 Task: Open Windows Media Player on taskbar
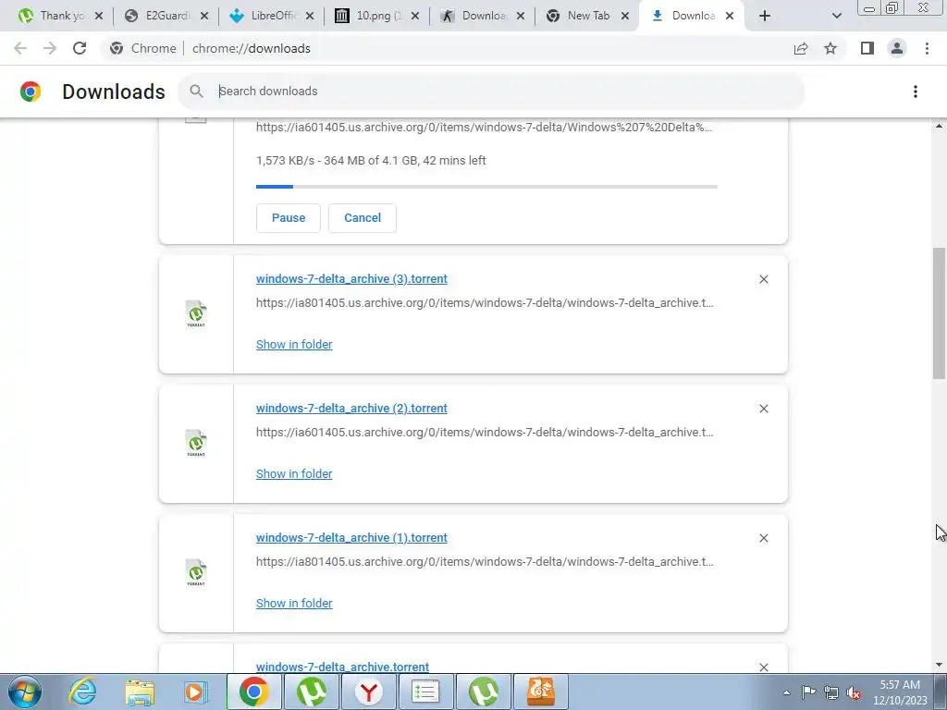point(196,692)
